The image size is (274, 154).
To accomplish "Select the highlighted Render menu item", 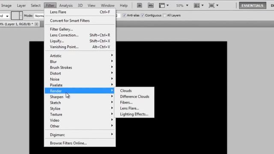I will [x=80, y=91].
